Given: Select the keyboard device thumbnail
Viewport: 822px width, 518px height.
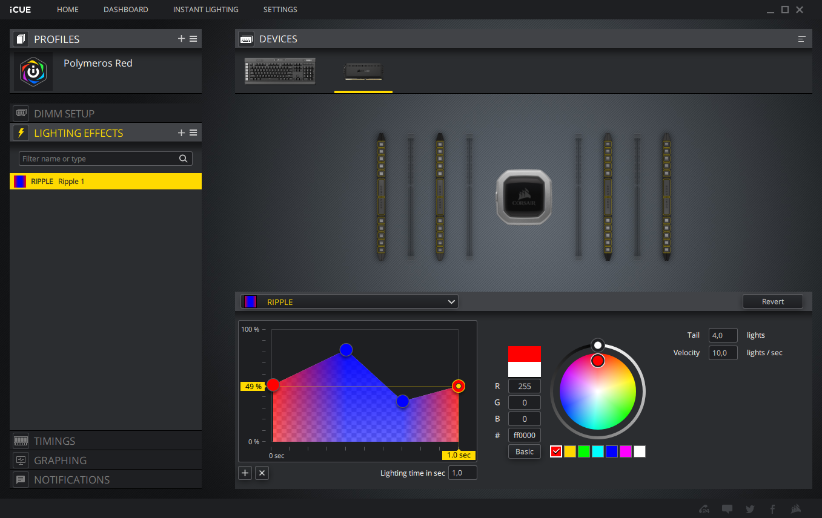Looking at the screenshot, I should (x=280, y=71).
